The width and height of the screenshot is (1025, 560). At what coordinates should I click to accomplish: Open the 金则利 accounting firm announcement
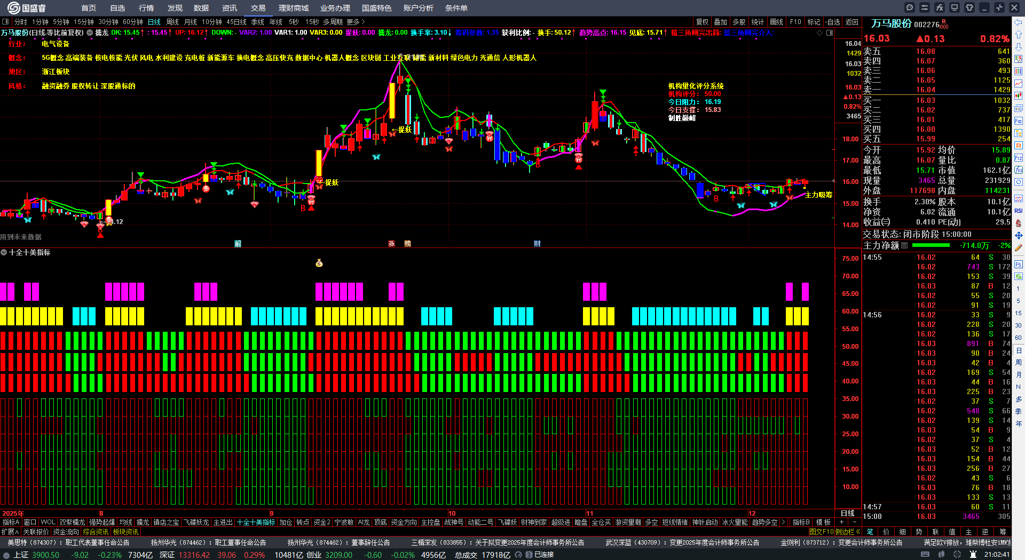841,542
